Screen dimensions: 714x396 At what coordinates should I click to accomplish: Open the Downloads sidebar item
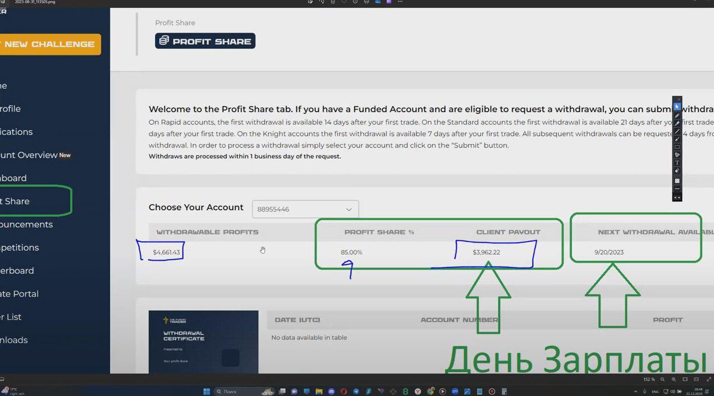point(14,340)
